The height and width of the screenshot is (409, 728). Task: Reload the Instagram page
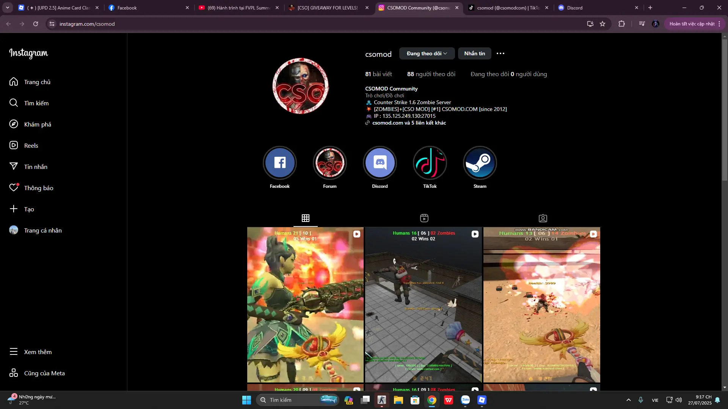tap(36, 24)
